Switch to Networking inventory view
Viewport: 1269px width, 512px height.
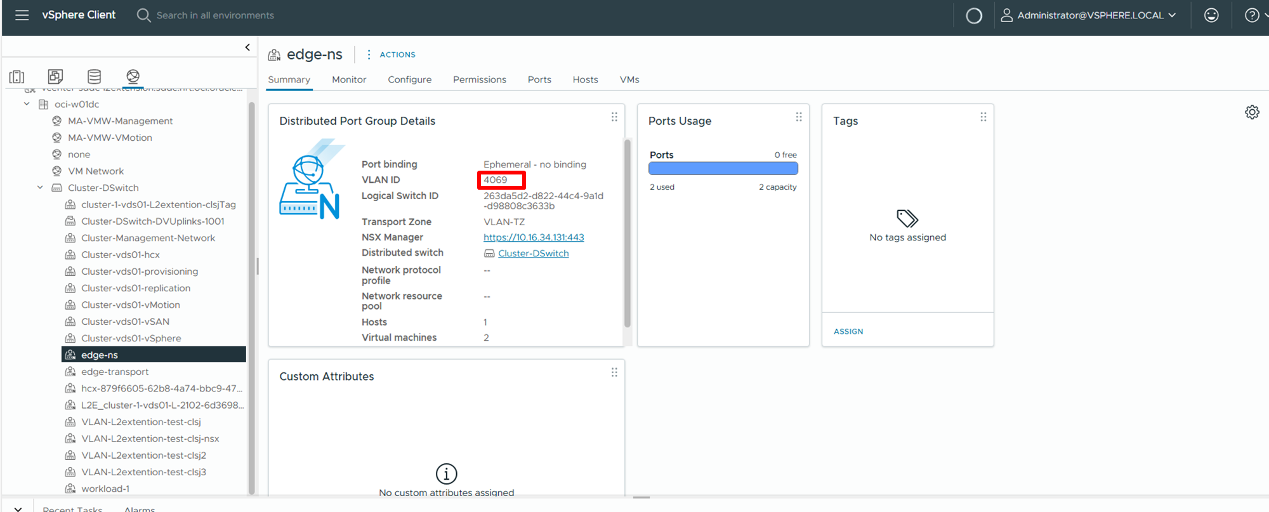click(133, 77)
